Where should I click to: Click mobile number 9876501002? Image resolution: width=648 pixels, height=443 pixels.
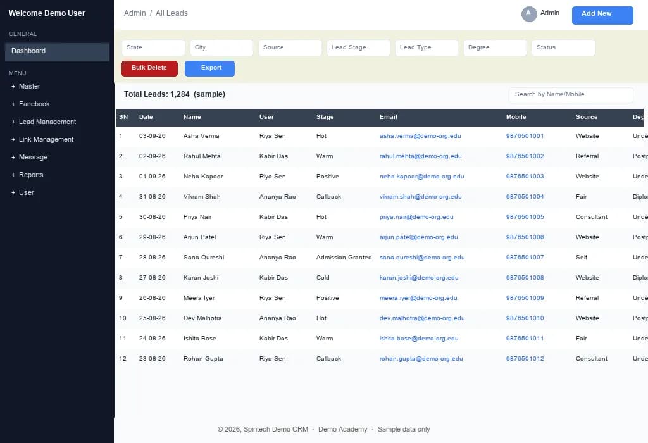pos(525,156)
